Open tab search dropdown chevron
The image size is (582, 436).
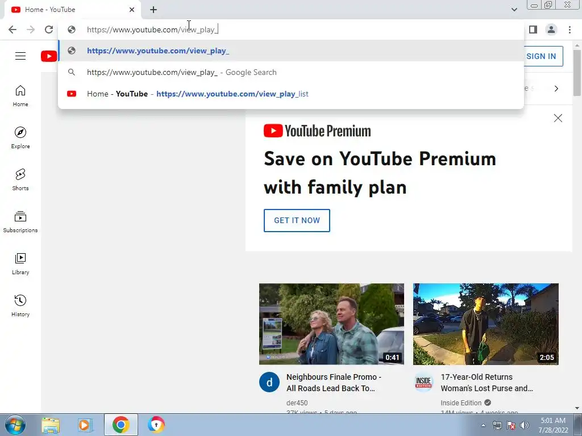(x=514, y=10)
